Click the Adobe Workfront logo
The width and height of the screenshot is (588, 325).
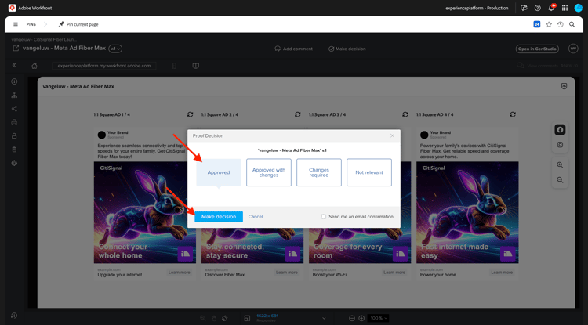coord(12,8)
